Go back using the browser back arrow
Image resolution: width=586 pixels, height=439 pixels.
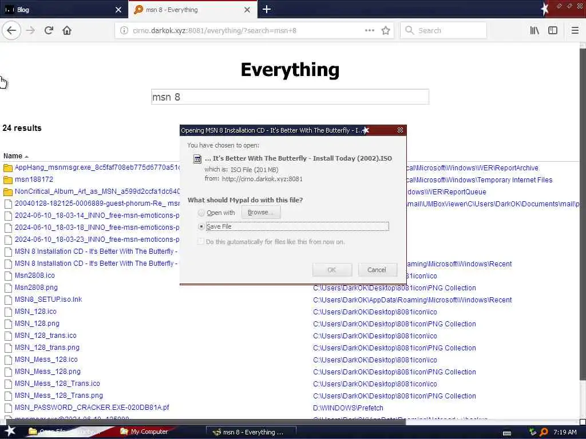(11, 30)
